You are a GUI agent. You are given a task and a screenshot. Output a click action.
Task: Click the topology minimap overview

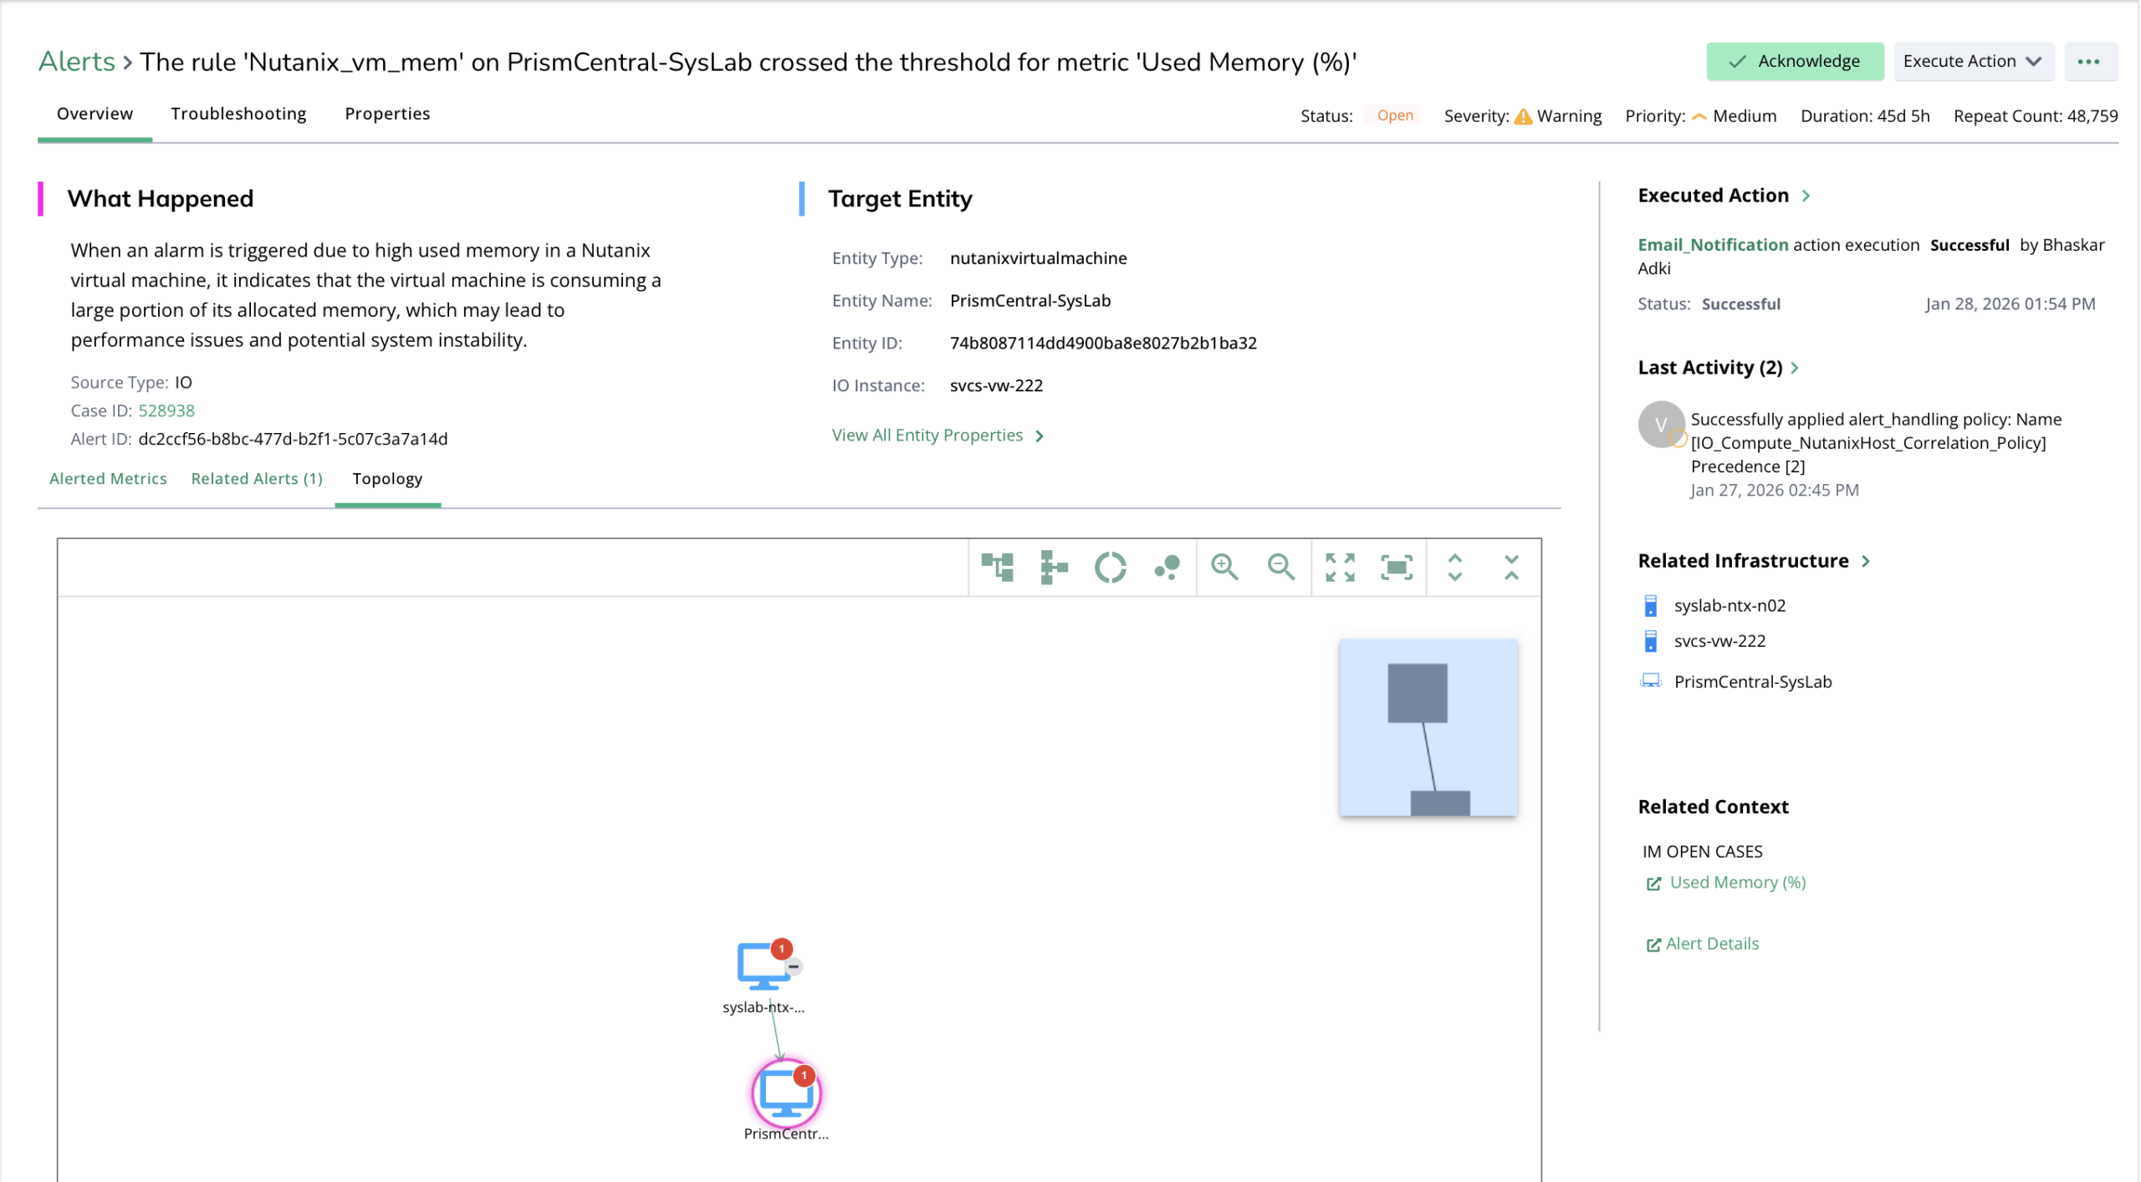[x=1428, y=727]
